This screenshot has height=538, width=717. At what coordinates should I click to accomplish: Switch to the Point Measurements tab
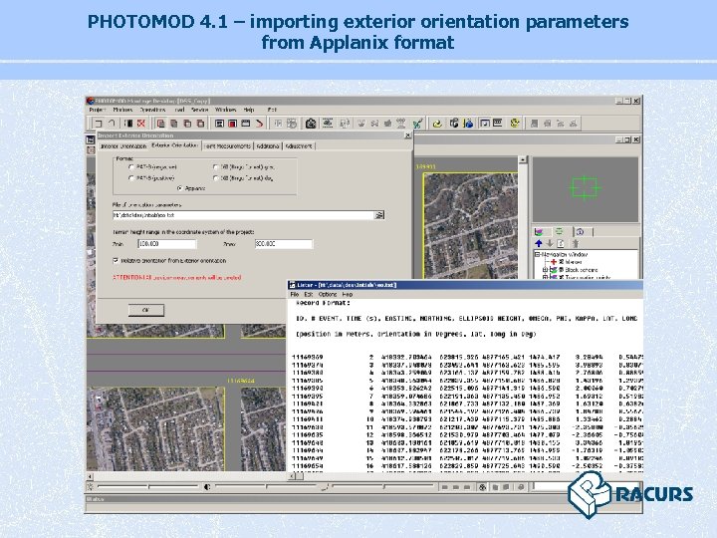tap(227, 145)
